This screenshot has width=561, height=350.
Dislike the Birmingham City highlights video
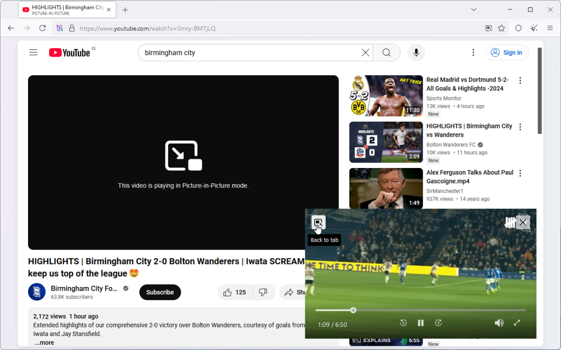(264, 292)
